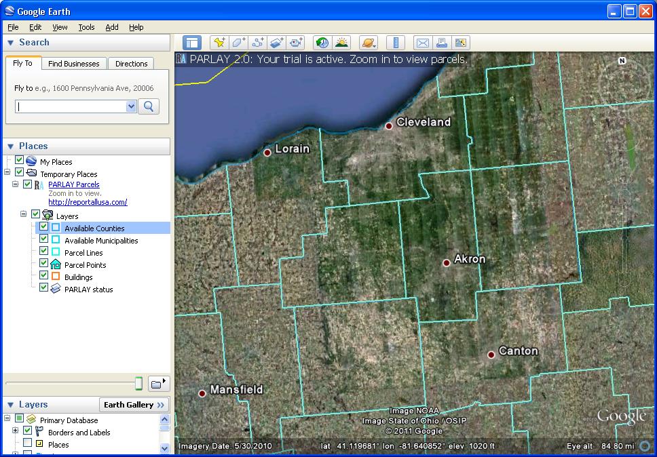Print the current view icon
Image resolution: width=657 pixels, height=457 pixels.
[442, 43]
